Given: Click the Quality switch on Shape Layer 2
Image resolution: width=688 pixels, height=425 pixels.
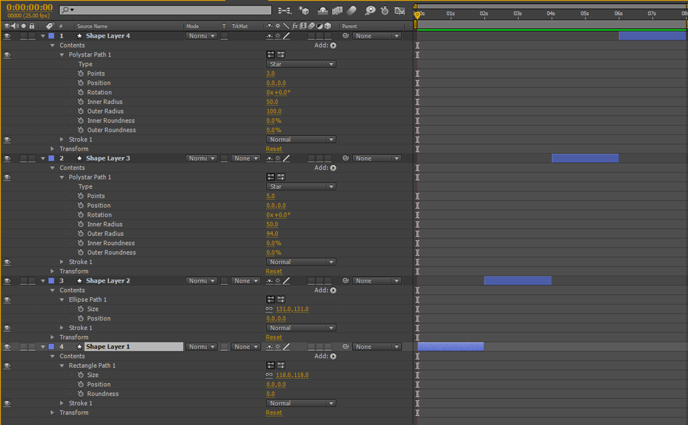Looking at the screenshot, I should tap(286, 281).
